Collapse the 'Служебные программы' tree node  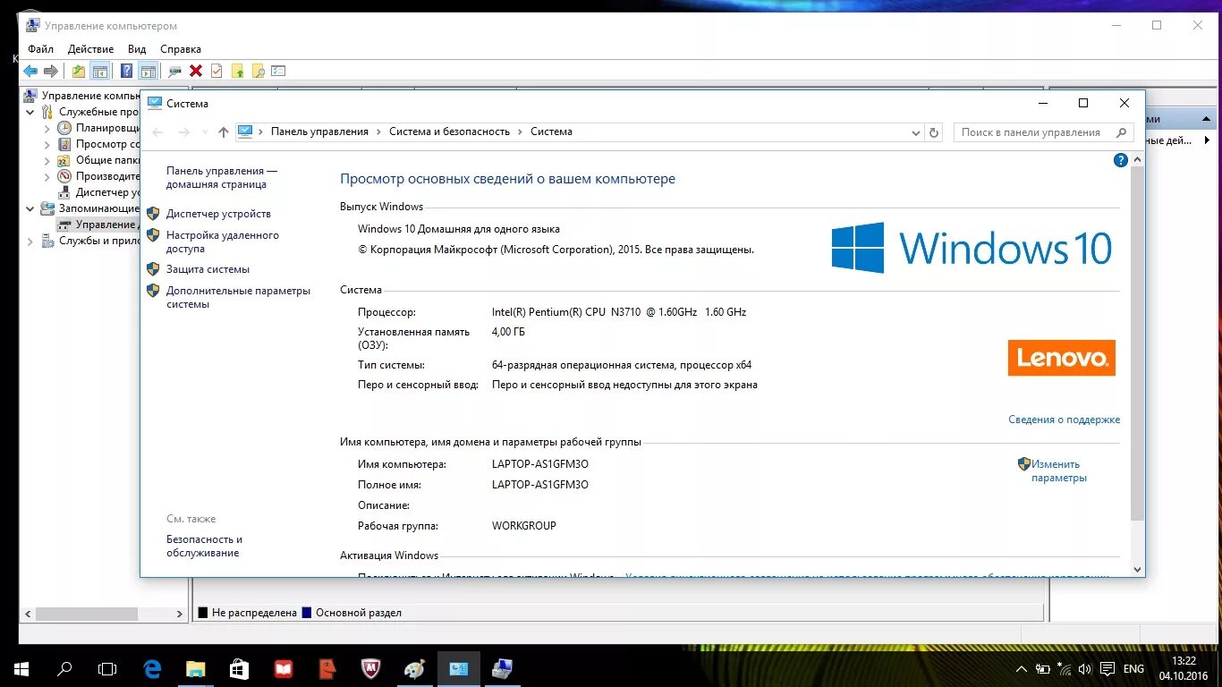click(x=31, y=112)
